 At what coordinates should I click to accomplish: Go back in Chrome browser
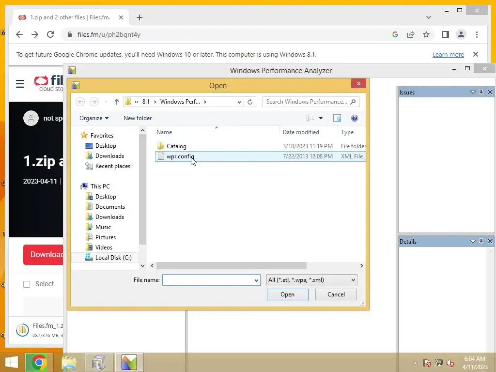point(19,34)
